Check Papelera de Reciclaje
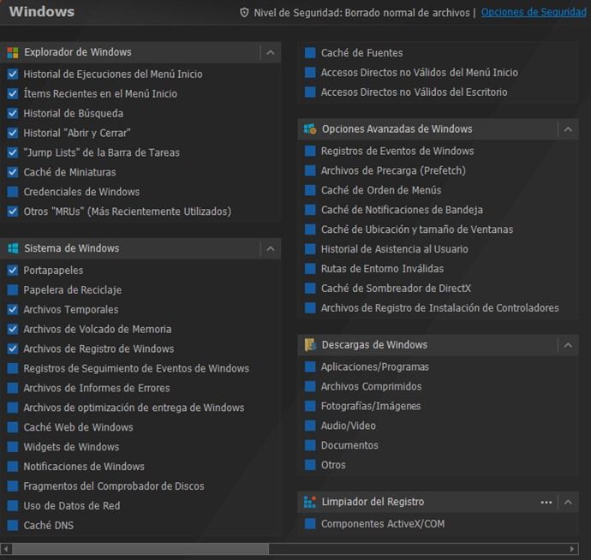Screen dimensions: 591x560 pyautogui.click(x=13, y=289)
